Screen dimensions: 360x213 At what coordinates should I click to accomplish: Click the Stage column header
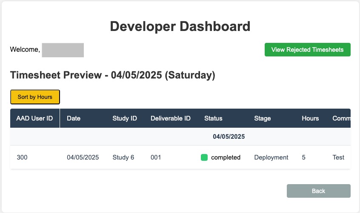click(263, 118)
